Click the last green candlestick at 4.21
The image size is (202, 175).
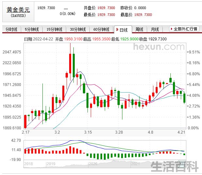tap(184, 98)
